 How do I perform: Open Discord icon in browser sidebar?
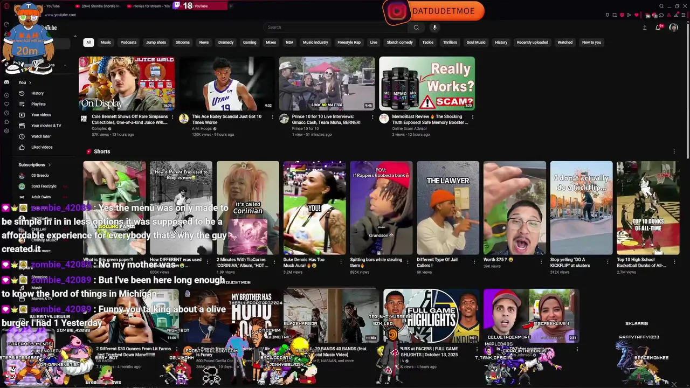(6, 82)
